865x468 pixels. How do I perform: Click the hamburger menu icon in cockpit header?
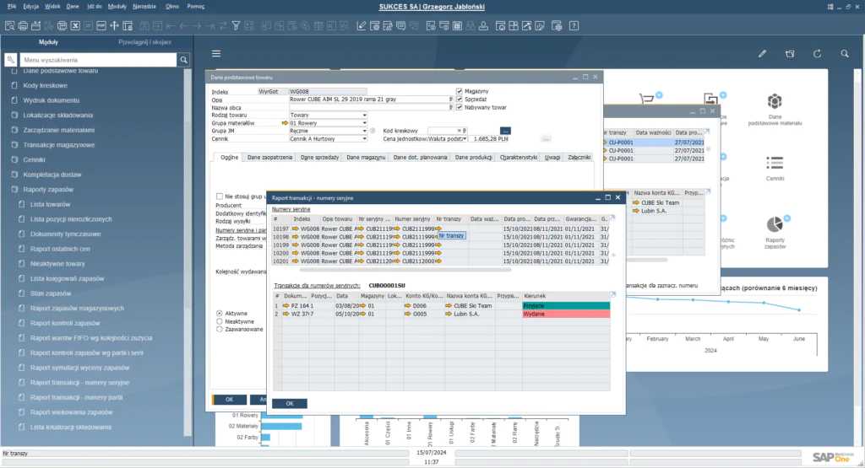coord(216,53)
